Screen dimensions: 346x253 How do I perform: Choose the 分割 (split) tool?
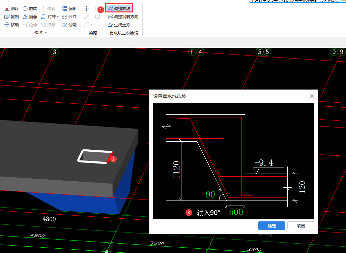pyautogui.click(x=69, y=25)
